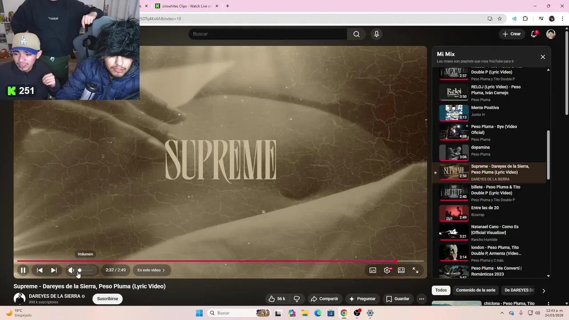
Task: Click the taskbar Buscar search box
Action: 240,313
